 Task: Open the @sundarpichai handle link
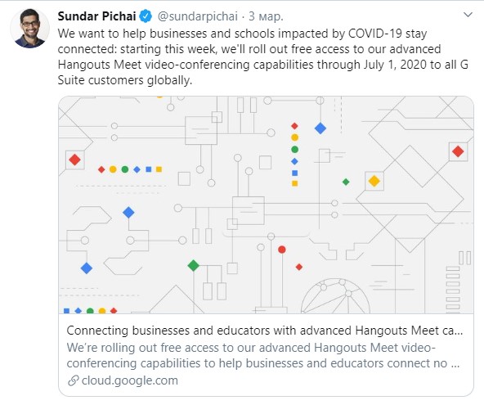[198, 16]
